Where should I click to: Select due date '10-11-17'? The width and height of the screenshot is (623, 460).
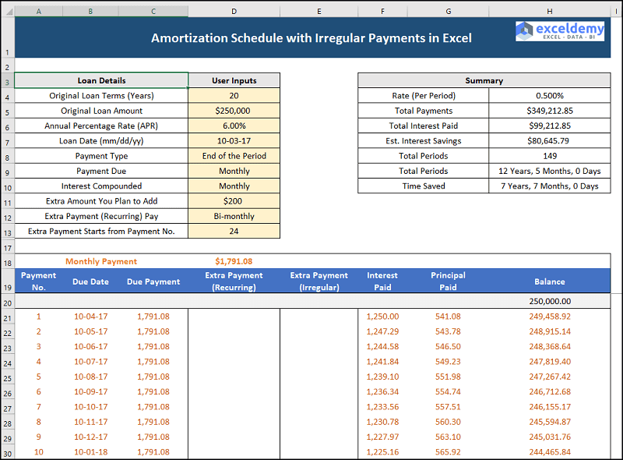90,423
